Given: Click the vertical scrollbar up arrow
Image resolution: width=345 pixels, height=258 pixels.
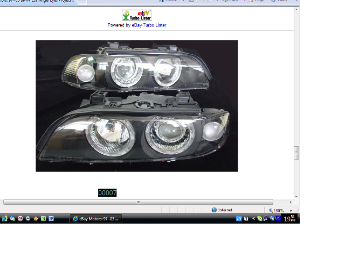Looking at the screenshot, I should (296, 10).
